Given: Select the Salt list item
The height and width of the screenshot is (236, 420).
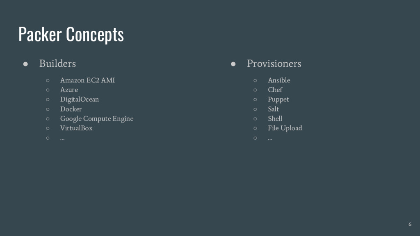Looking at the screenshot, I should (x=274, y=109).
